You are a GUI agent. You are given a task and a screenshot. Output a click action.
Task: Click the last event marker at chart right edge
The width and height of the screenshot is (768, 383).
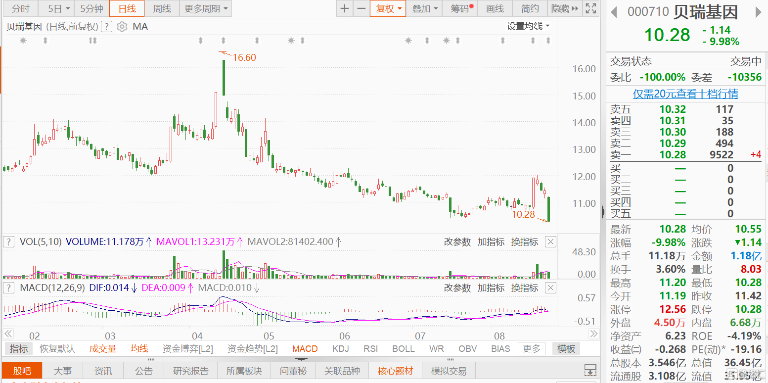click(x=547, y=41)
